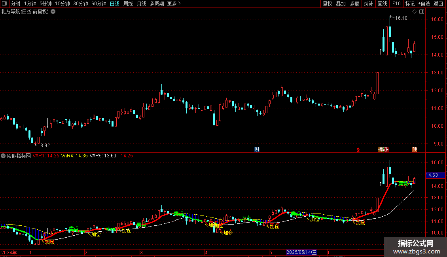Switch to the 60分钟 period
447x257 pixels.
click(99, 4)
